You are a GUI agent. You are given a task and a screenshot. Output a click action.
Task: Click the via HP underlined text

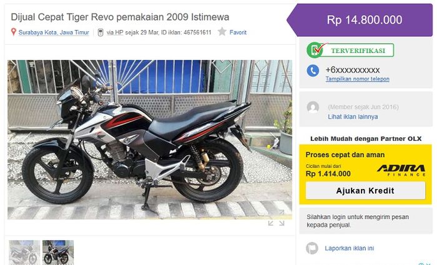115,32
